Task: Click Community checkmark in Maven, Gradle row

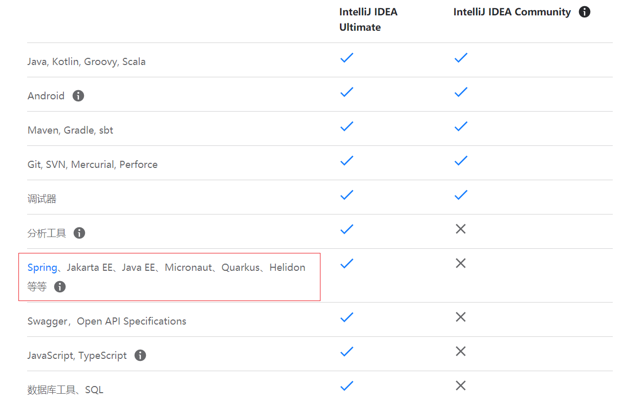Action: point(461,126)
